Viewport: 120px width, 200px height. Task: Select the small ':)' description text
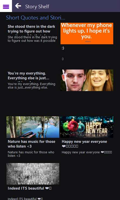63,59
